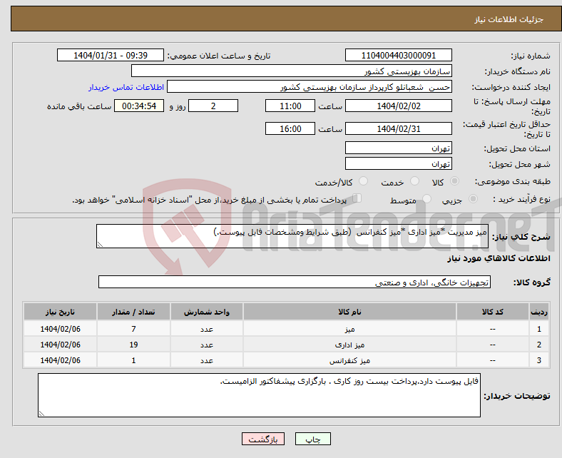Select the کالا/خدمت radio button
Screen dimensions: 562x458
363,181
